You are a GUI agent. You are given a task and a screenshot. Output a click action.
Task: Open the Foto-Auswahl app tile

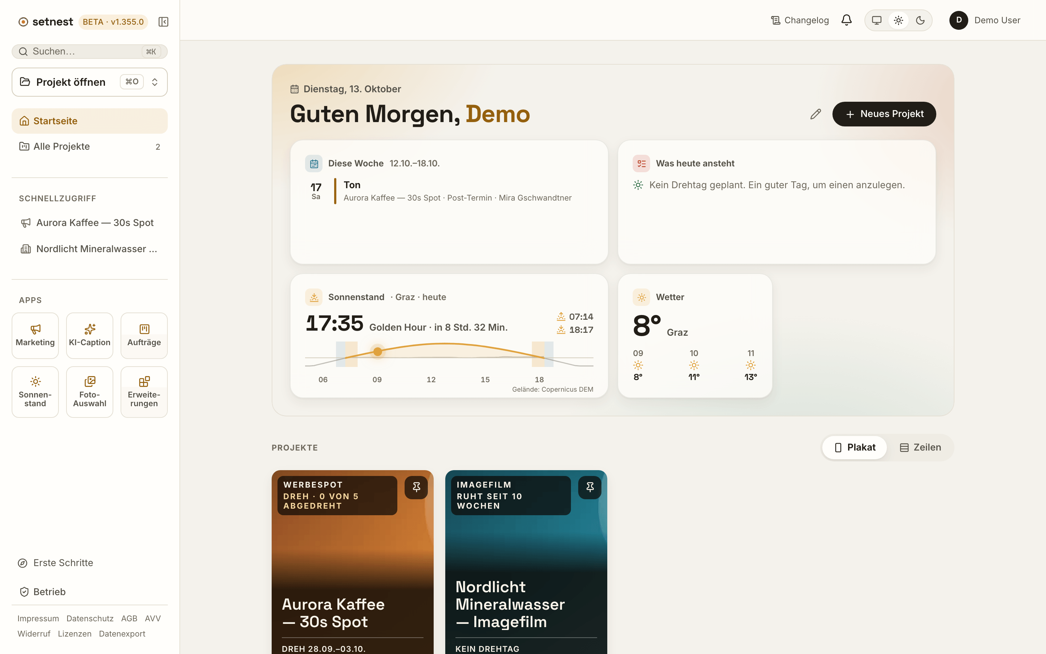pyautogui.click(x=89, y=392)
